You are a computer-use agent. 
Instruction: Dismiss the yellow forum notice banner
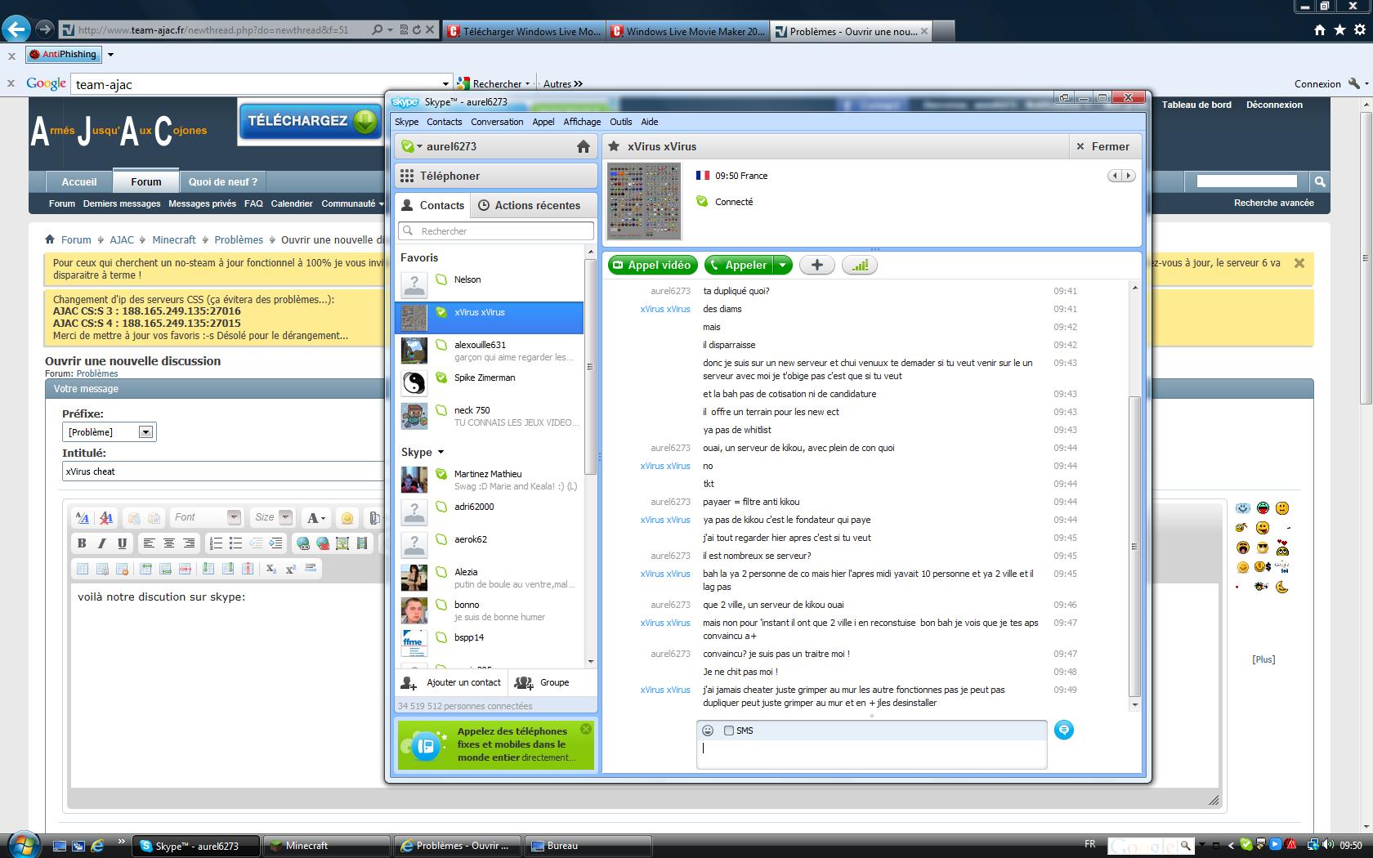pos(1299,263)
